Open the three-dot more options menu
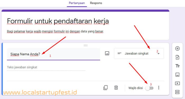This screenshot has height=99, width=185. 159,88
